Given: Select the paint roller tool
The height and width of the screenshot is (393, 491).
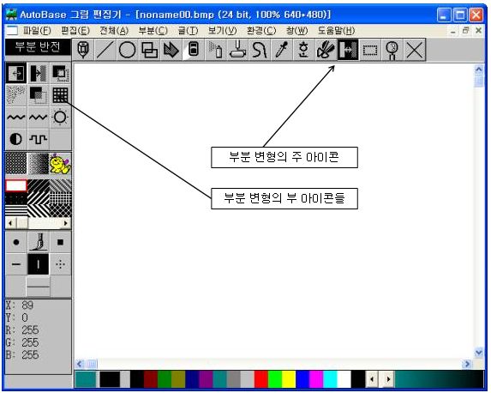Looking at the screenshot, I should tap(237, 50).
